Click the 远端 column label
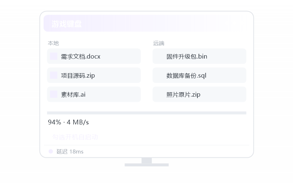Screen dimensions: 293x183 [159, 43]
